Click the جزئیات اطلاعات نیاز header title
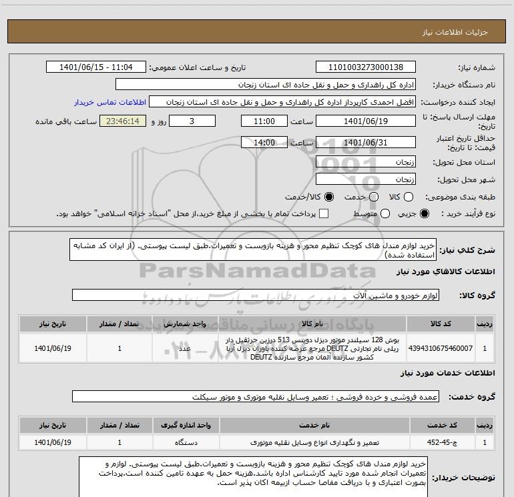This screenshot has height=497, width=514. (x=455, y=32)
